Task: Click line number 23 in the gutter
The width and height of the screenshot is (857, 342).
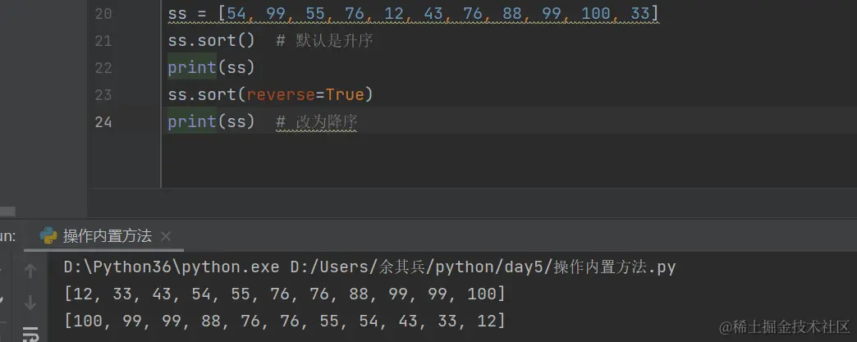Action: coord(103,95)
